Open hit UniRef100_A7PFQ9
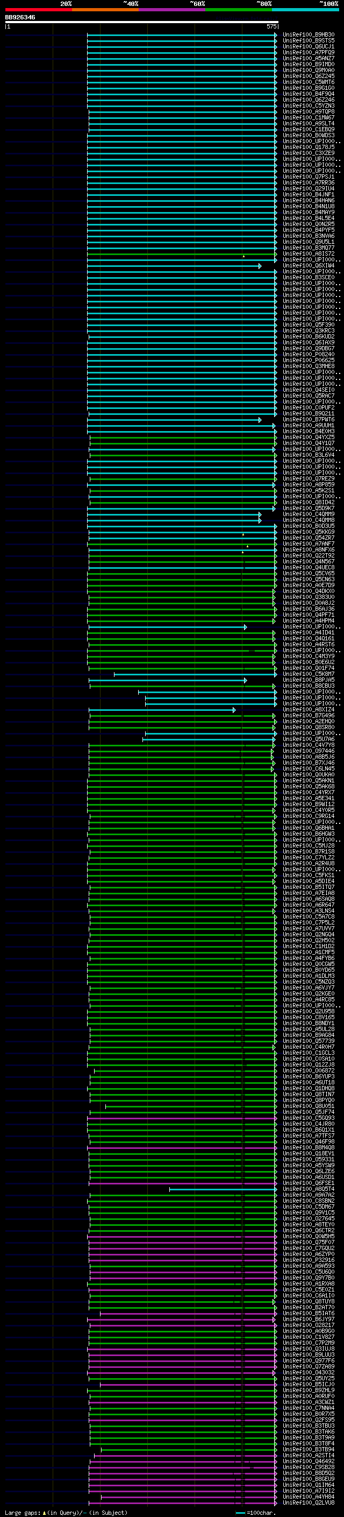 click(309, 52)
